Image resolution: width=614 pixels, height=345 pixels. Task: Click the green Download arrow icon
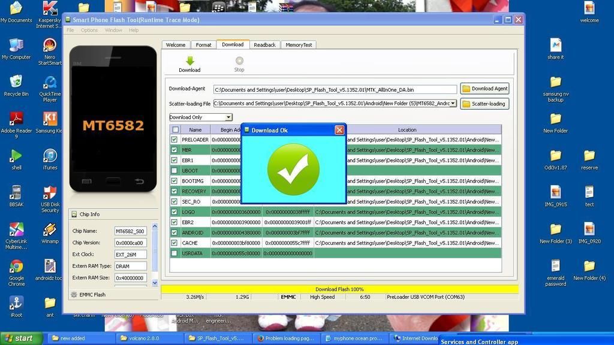point(189,61)
